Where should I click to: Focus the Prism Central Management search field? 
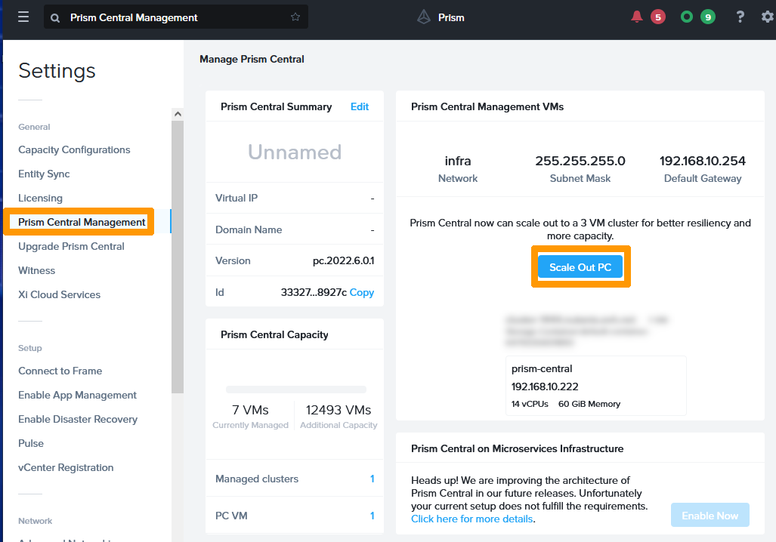click(x=174, y=17)
